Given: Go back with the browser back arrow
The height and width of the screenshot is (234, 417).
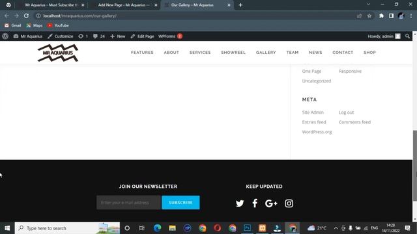Looking at the screenshot, I should (7, 16).
